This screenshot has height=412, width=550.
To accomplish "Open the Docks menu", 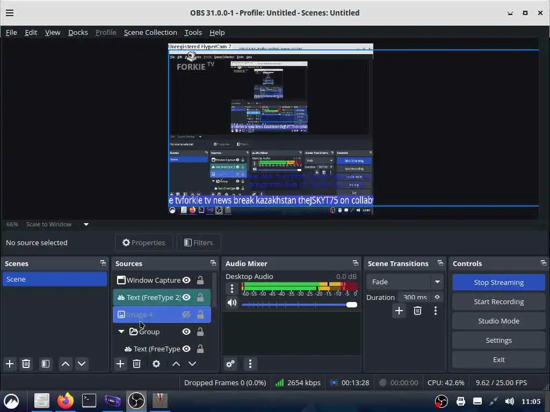I will (78, 33).
